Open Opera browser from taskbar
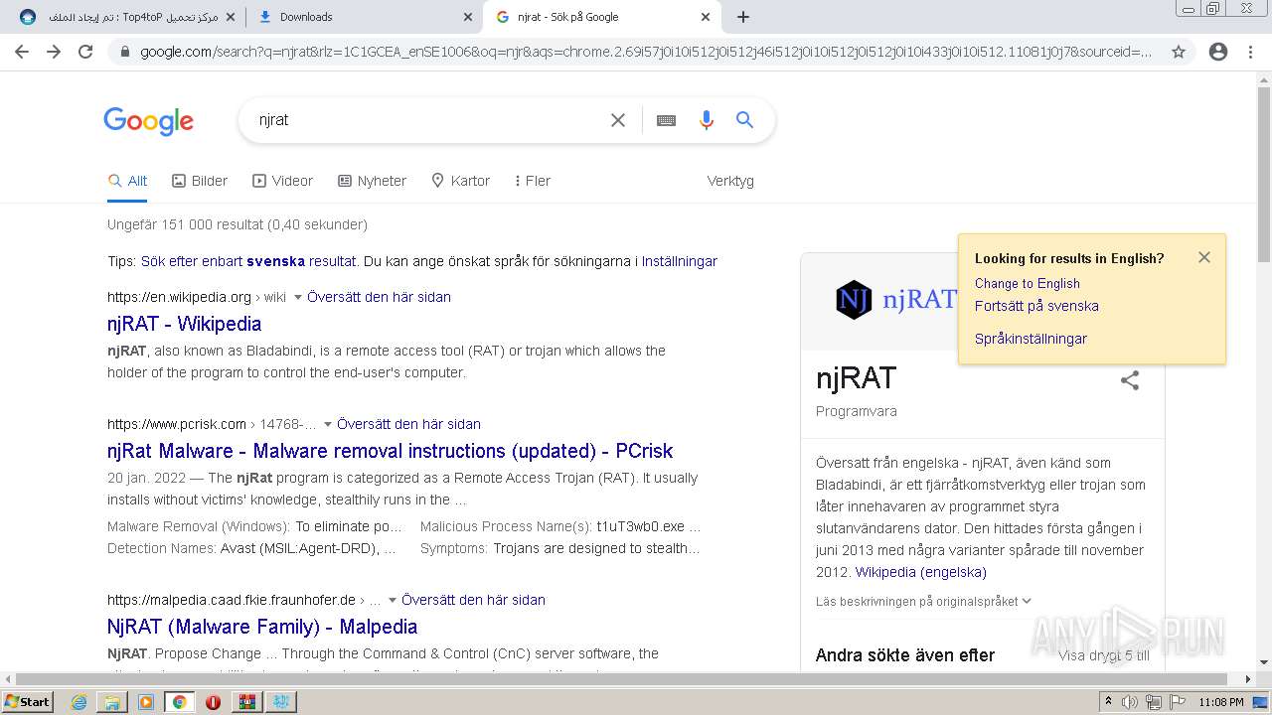The image size is (1272, 715). (x=213, y=702)
